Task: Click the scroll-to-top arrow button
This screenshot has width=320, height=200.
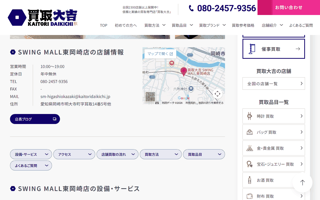Action: (x=302, y=182)
